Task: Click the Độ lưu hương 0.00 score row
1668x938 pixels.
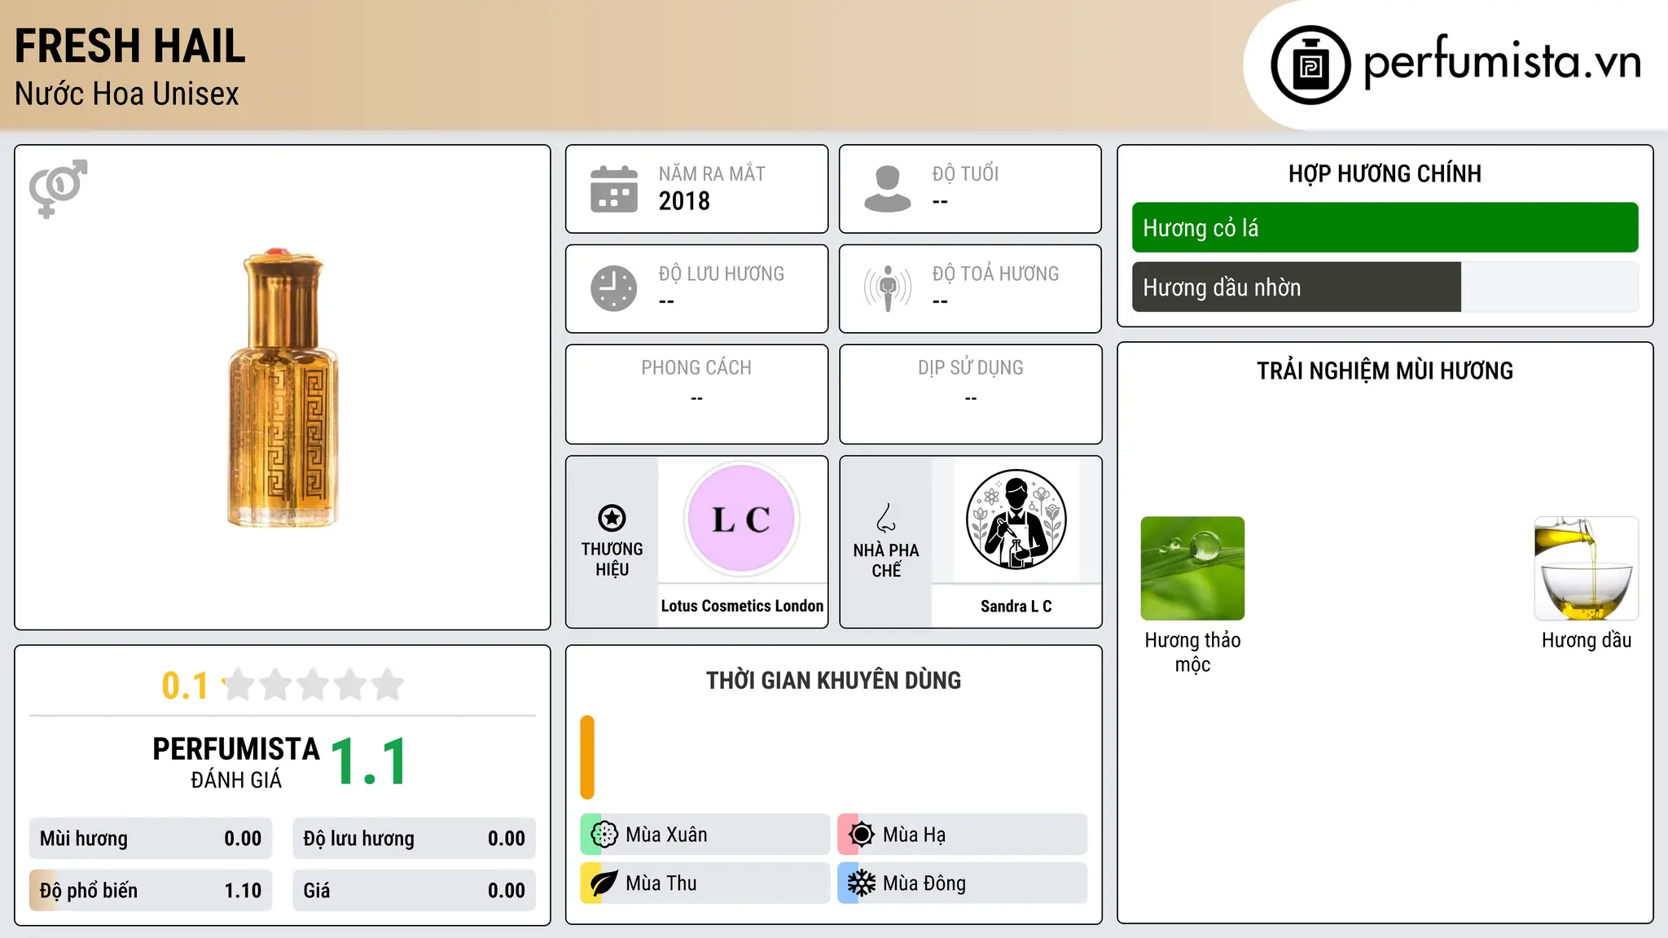Action: click(414, 839)
